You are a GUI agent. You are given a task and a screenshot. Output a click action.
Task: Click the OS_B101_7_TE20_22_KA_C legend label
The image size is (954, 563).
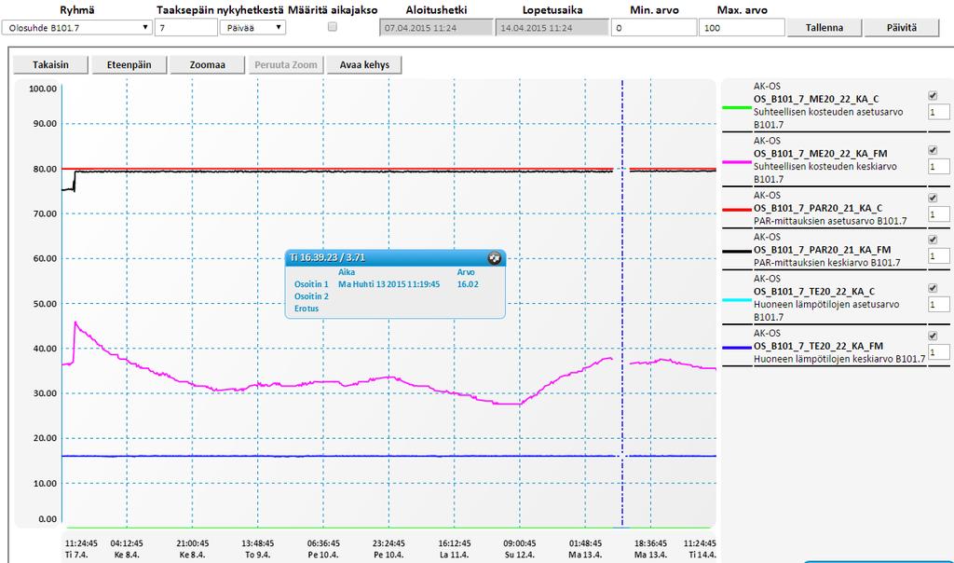(x=814, y=291)
